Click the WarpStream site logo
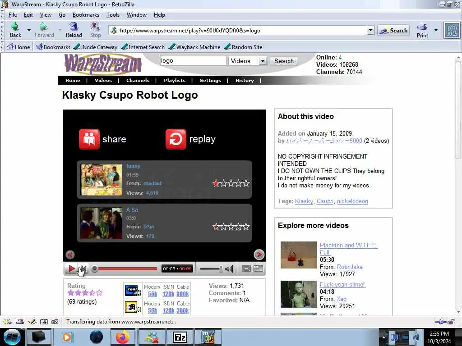This screenshot has height=346, width=462. pos(103,64)
